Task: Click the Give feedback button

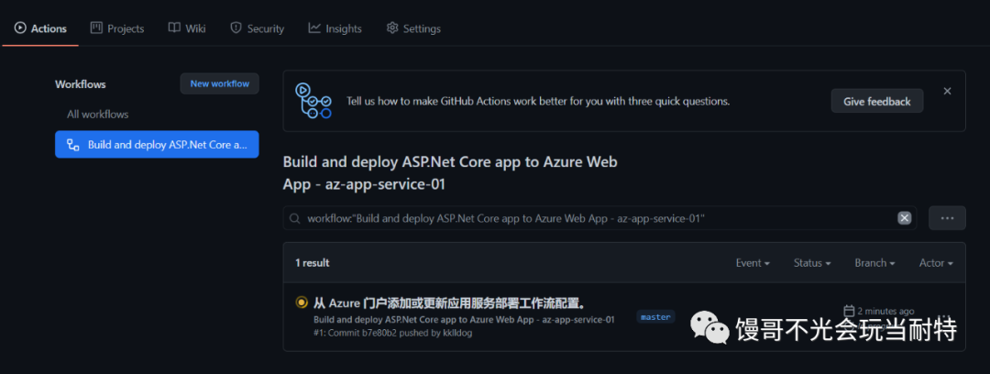Action: click(x=877, y=101)
